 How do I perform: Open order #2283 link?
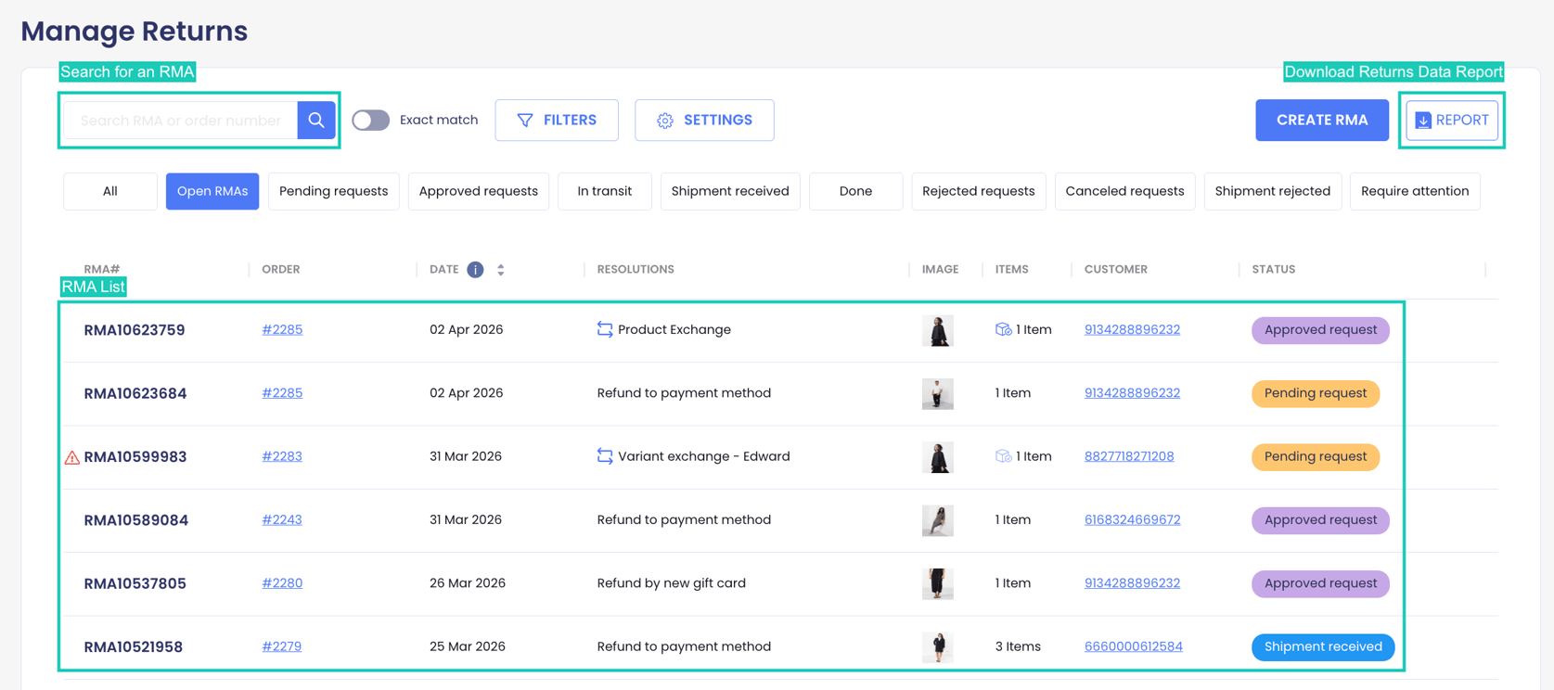[282, 456]
